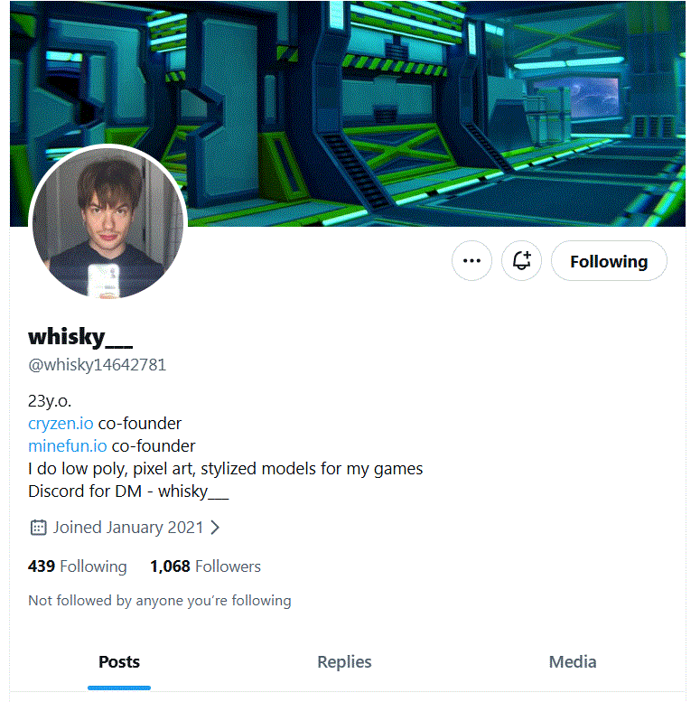Open the three-dot more options menu
Image resolution: width=700 pixels, height=702 pixels.
(x=471, y=260)
